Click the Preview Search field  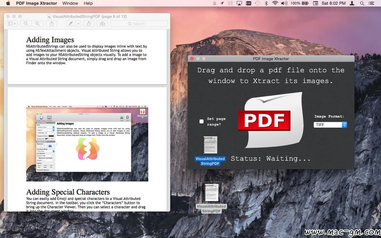[x=139, y=23]
